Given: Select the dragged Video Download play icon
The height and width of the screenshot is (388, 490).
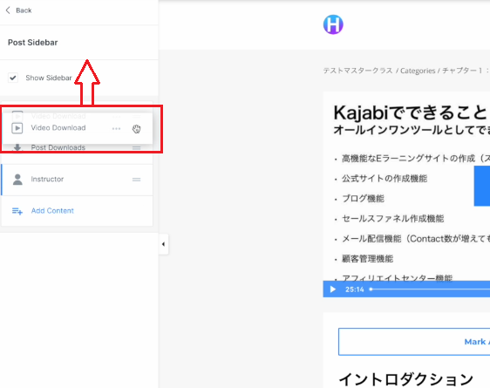Looking at the screenshot, I should click(x=17, y=128).
